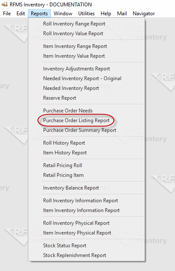Choose Stock Replenishment Report
Viewport: 175px width, 271px height.
(74, 255)
